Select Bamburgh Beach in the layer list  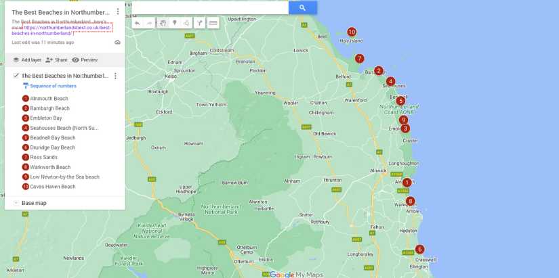(49, 108)
